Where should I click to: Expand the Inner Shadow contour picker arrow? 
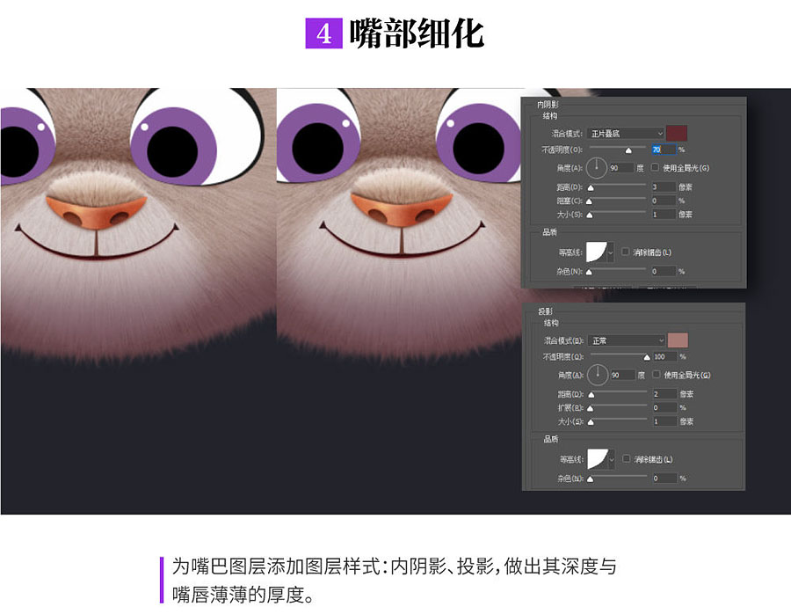coord(611,252)
